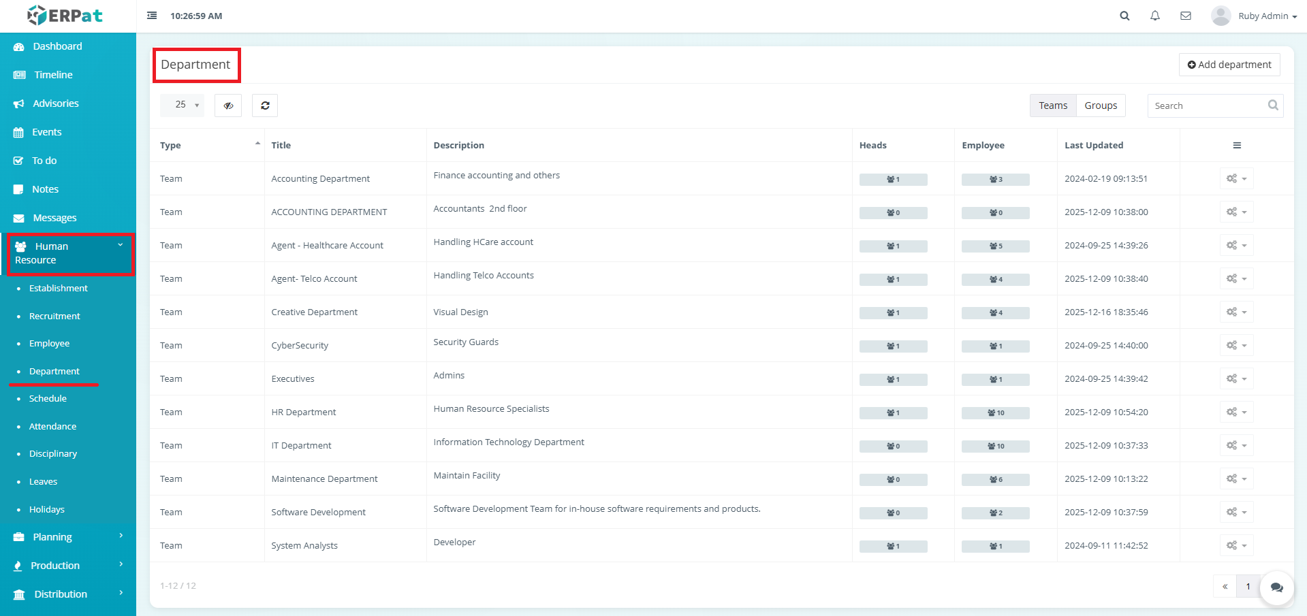Expand the Planning sidebar menu
This screenshot has width=1307, height=616.
point(68,537)
